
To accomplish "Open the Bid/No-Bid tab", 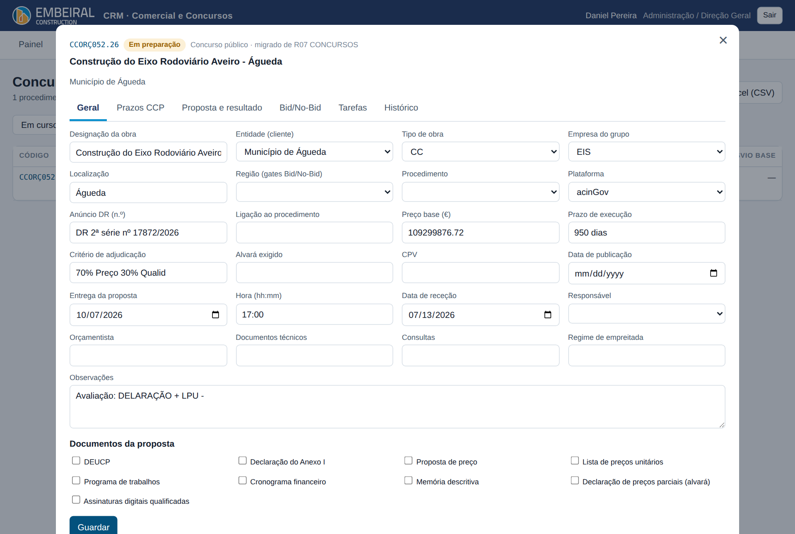I will [300, 108].
